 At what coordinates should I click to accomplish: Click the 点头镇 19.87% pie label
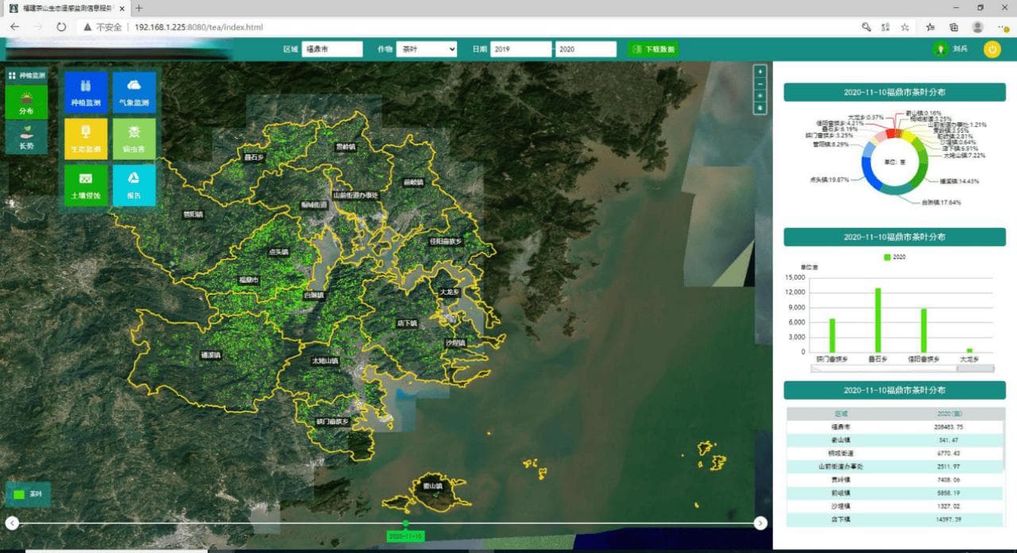click(828, 180)
